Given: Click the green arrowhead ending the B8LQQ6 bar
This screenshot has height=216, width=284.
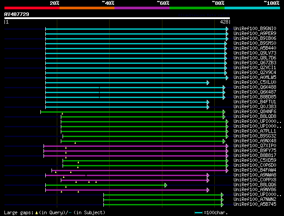Looking at the screenshot, I should tap(166, 185).
